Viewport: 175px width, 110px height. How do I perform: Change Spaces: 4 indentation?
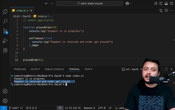pyautogui.click(x=89, y=108)
